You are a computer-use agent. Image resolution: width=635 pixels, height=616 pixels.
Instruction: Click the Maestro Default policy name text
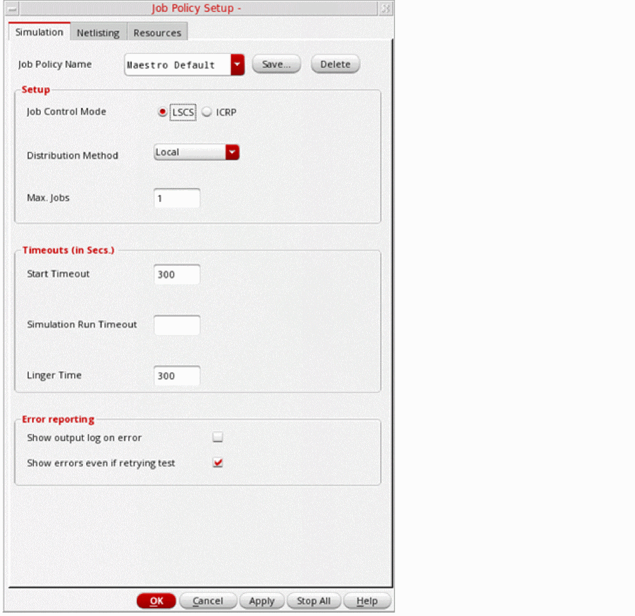click(x=170, y=65)
